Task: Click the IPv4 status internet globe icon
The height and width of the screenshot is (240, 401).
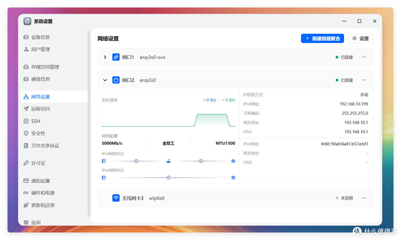Action: click(233, 161)
